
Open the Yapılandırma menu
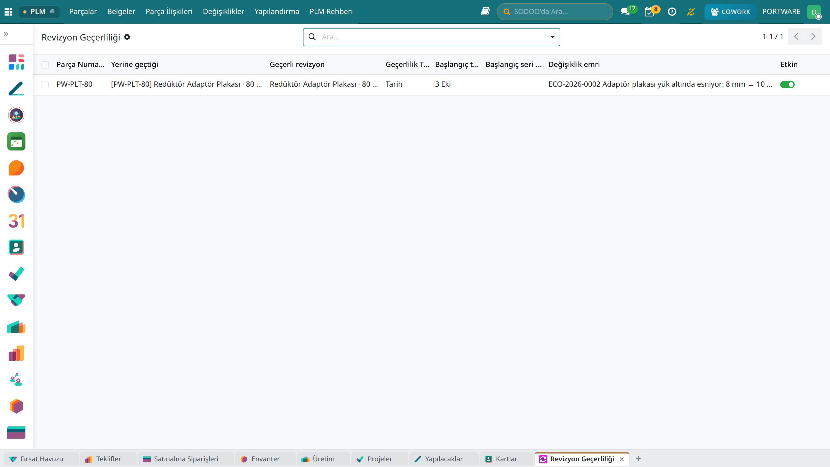[277, 12]
